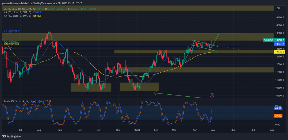Screen dimensions: 288x140
Task: Select the 'US 100 CFD, 1D, SKILLING' symbol legend
Action: click(18, 9)
